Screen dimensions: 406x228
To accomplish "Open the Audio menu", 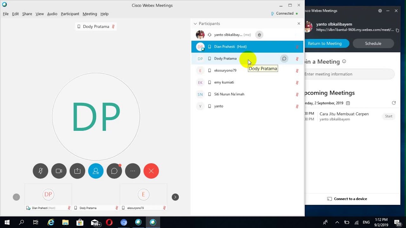I will (52, 14).
